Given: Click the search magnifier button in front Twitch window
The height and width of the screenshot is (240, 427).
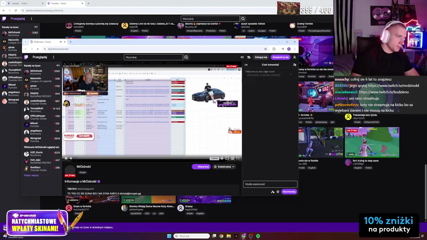Looking at the screenshot, I should pyautogui.click(x=186, y=57).
